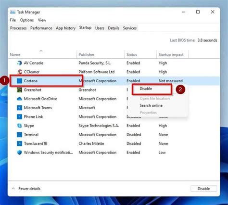Switch to the App history tab
Image resolution: width=228 pixels, height=205 pixels.
(65, 28)
